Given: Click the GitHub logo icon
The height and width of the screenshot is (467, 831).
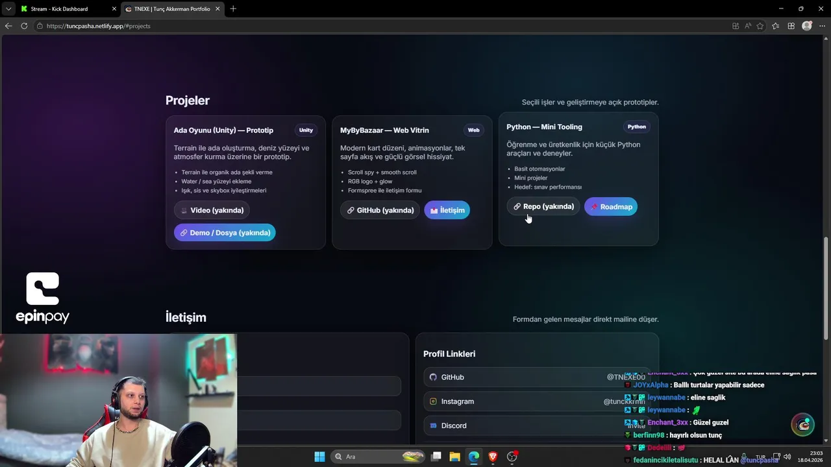Looking at the screenshot, I should [433, 377].
